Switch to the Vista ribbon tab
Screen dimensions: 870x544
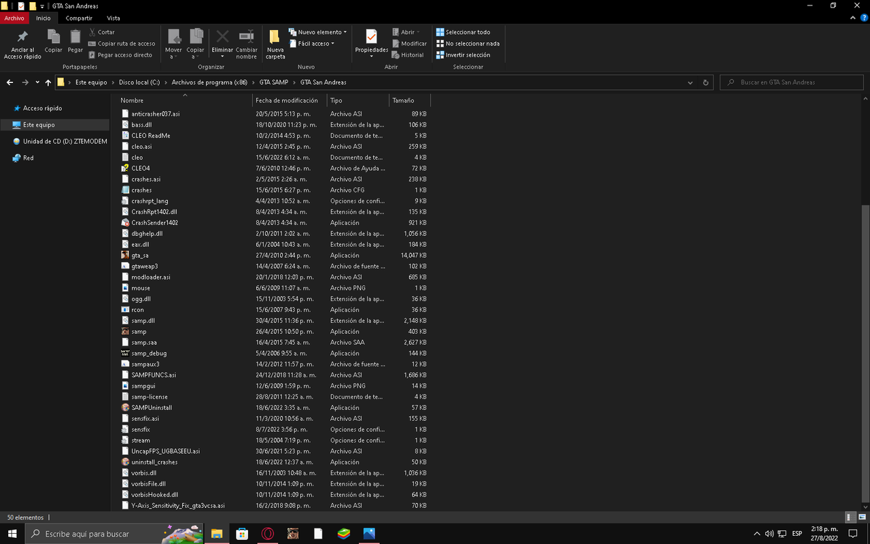click(x=113, y=18)
